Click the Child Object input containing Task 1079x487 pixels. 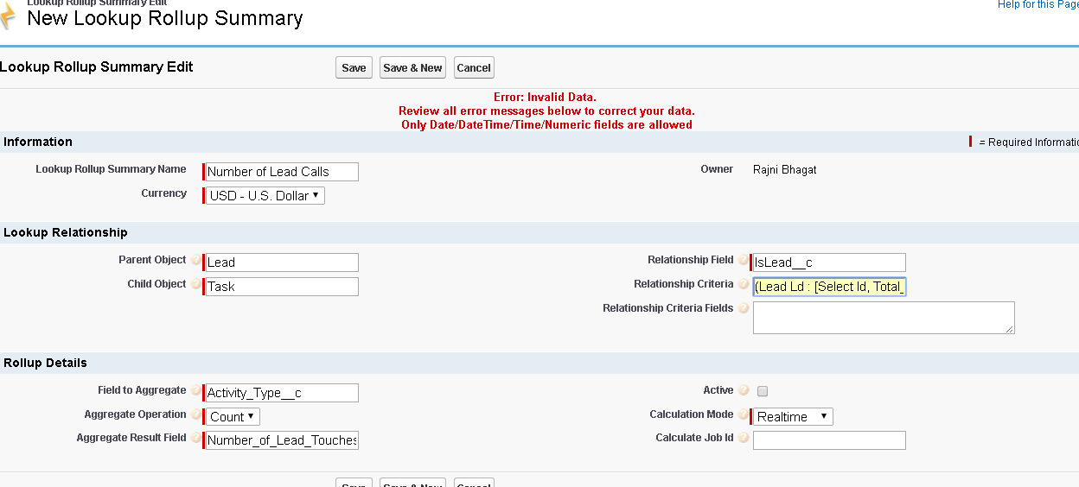tap(282, 287)
